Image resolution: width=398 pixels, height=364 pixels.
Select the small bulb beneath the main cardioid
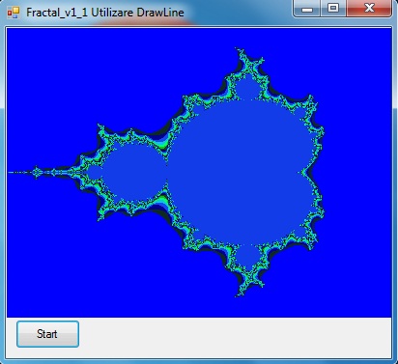point(247,255)
